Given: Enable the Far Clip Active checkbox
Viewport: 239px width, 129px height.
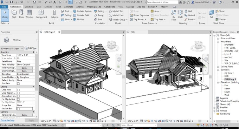Looking at the screenshot, I should [x=18, y=99].
